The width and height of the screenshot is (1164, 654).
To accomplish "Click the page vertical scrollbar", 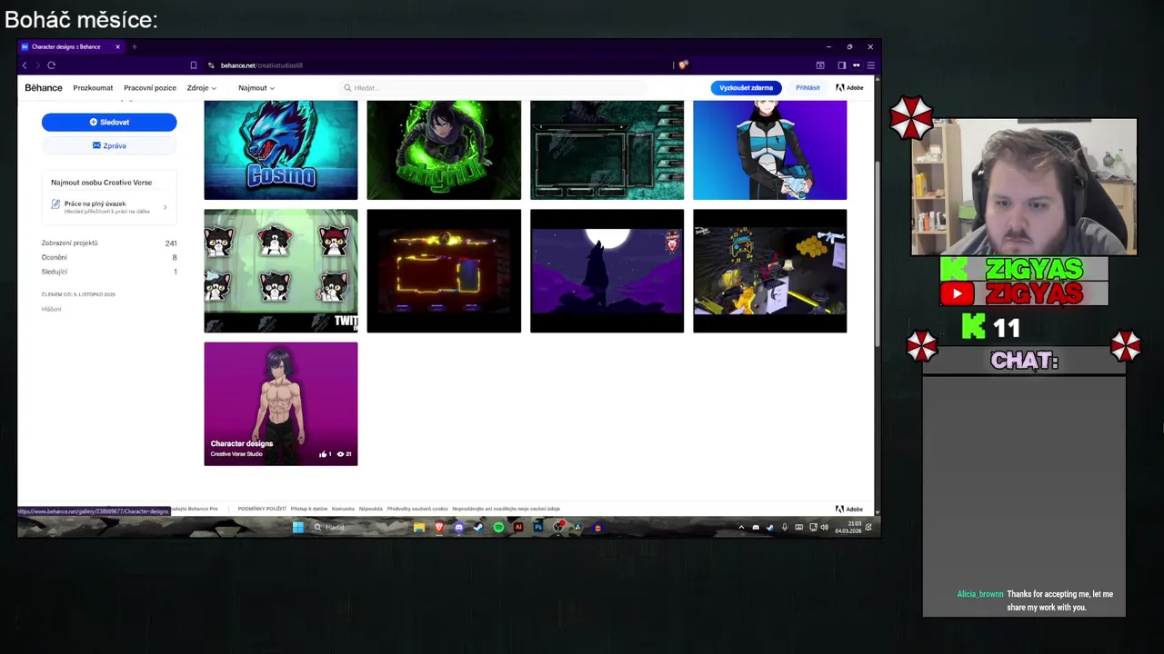I will point(877,254).
